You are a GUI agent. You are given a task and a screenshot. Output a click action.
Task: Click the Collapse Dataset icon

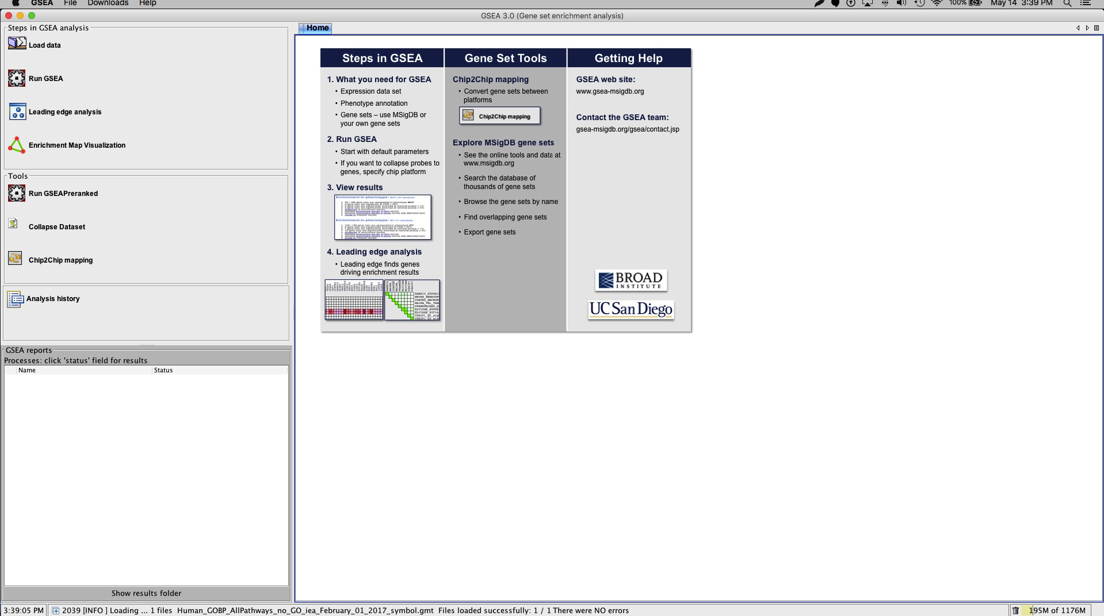pos(13,224)
